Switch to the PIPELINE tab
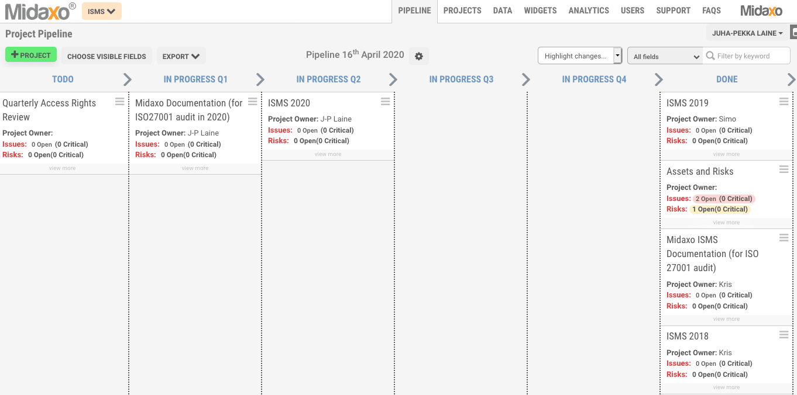797x395 pixels. [414, 11]
